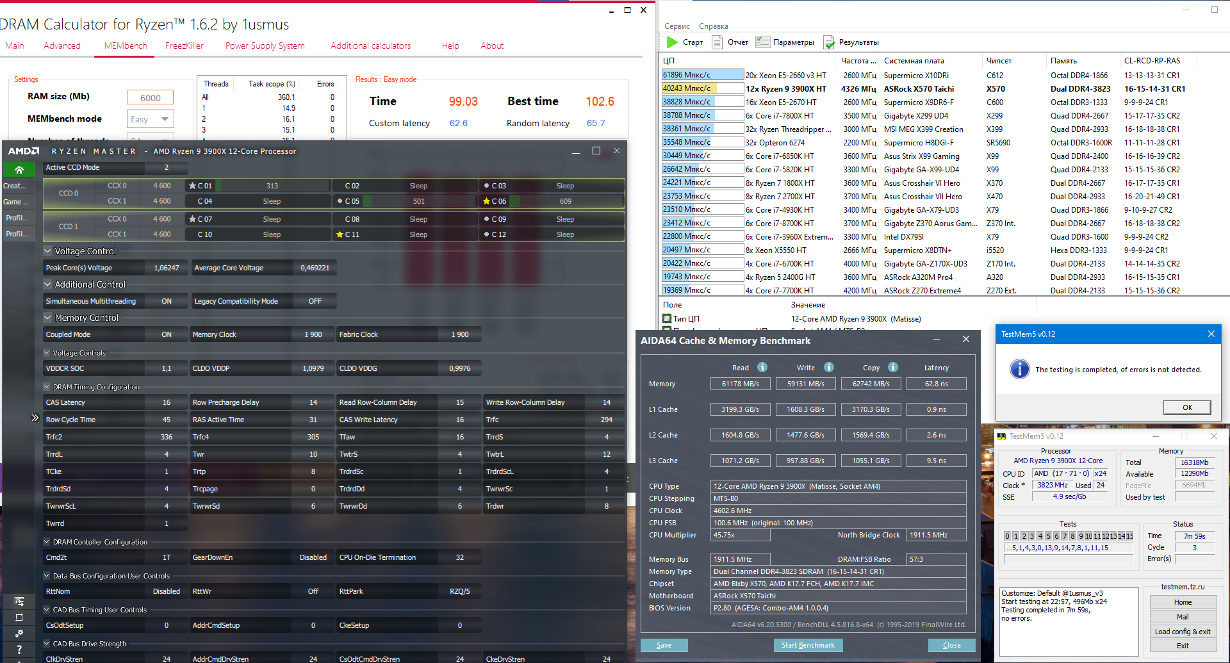Toggle TestMem5 test number 4 box
This screenshot has height=663, width=1230.
click(x=1040, y=536)
